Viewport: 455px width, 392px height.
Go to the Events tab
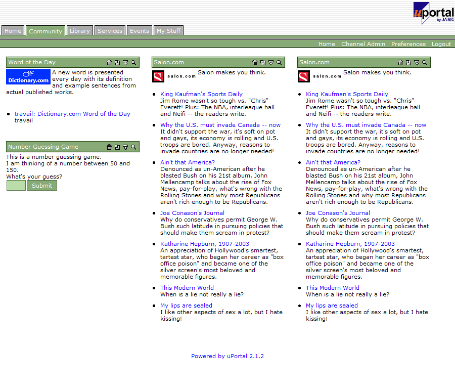pyautogui.click(x=140, y=31)
